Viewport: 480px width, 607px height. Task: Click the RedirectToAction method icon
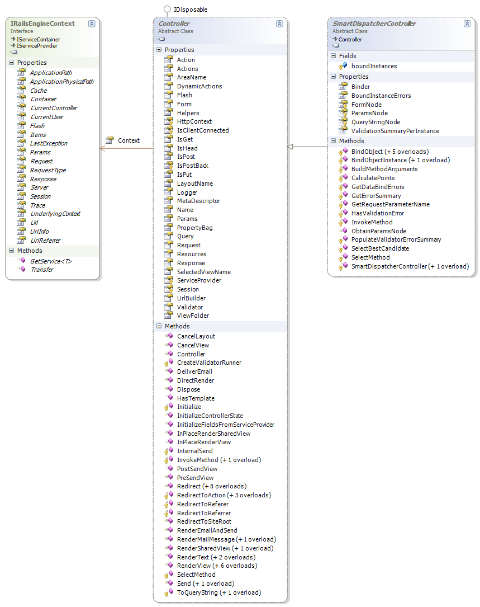click(x=169, y=495)
